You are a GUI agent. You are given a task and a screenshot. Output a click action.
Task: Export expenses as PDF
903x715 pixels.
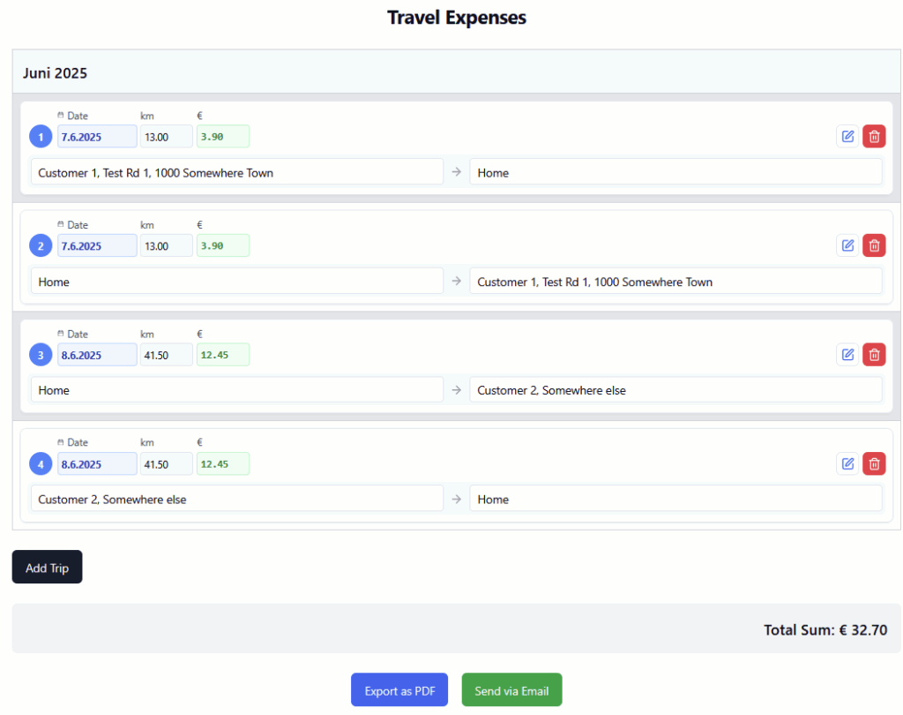(x=399, y=690)
